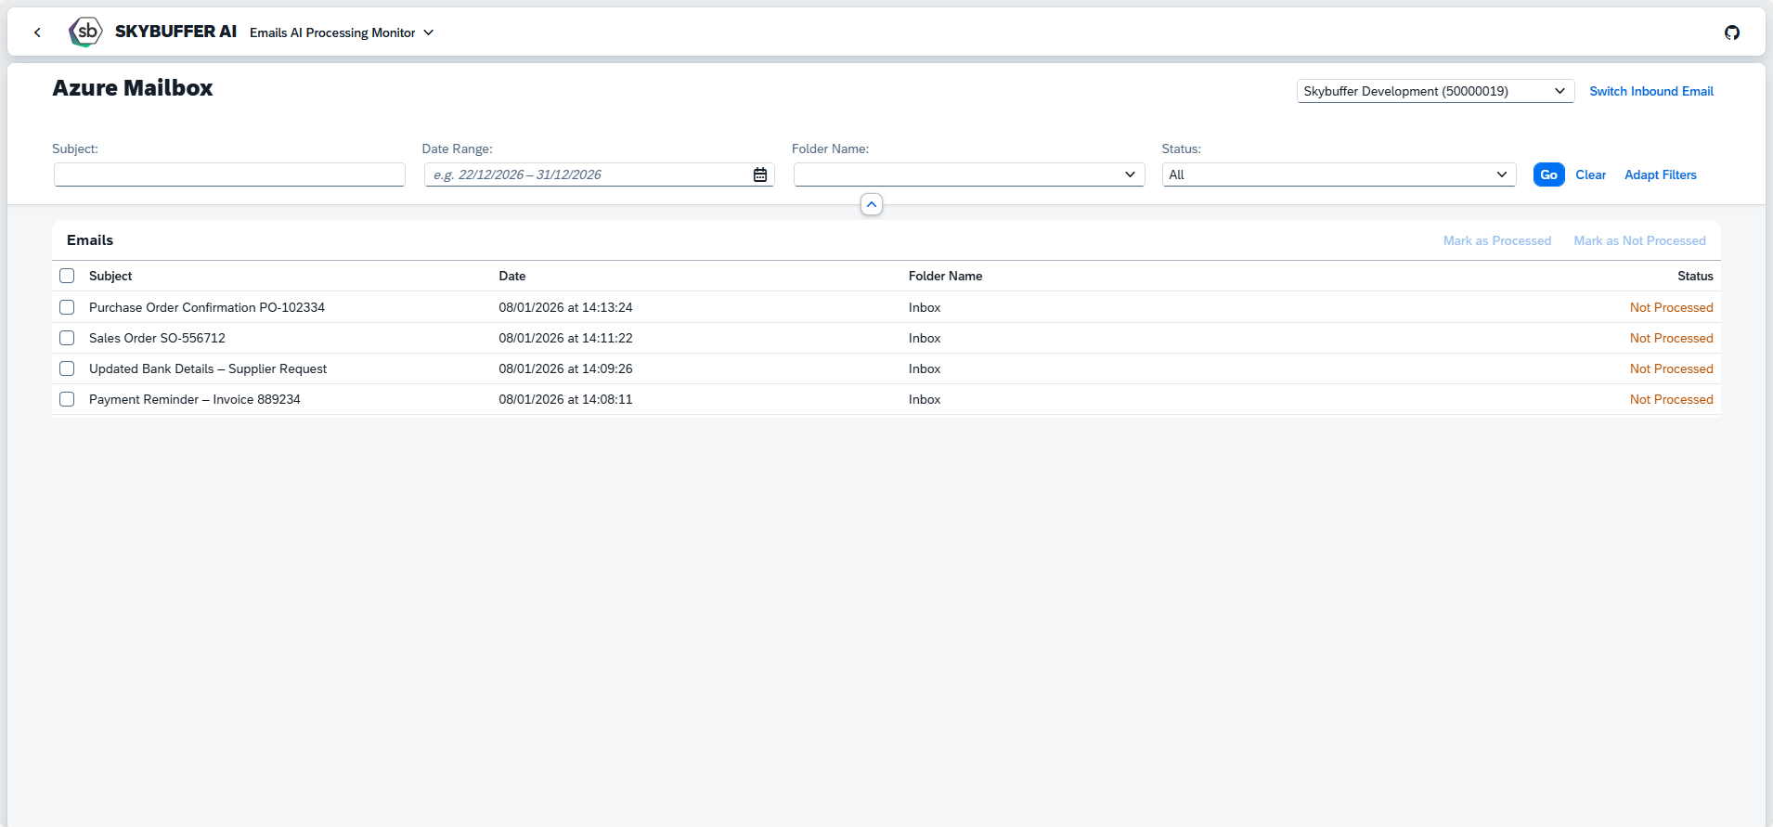The height and width of the screenshot is (827, 1773).
Task: Open the GitHub icon link
Action: 1731,32
